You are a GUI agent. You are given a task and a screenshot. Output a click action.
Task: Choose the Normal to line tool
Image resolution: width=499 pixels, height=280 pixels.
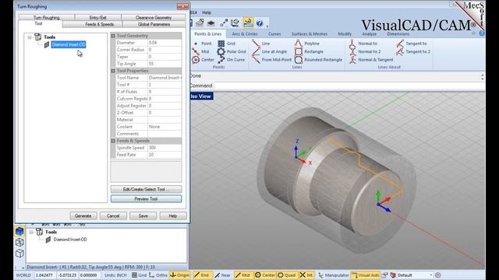(x=363, y=44)
